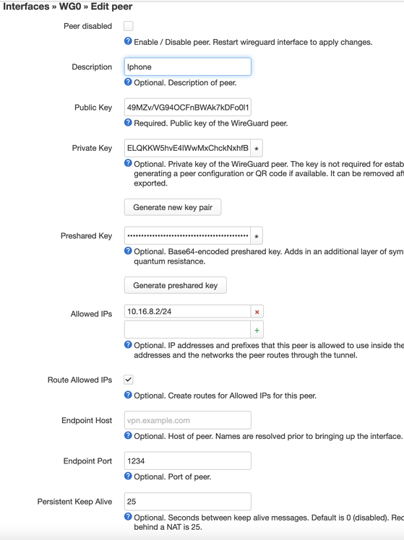This screenshot has height=540, width=404.
Task: Click the Endpoint Host field
Action: (187, 420)
